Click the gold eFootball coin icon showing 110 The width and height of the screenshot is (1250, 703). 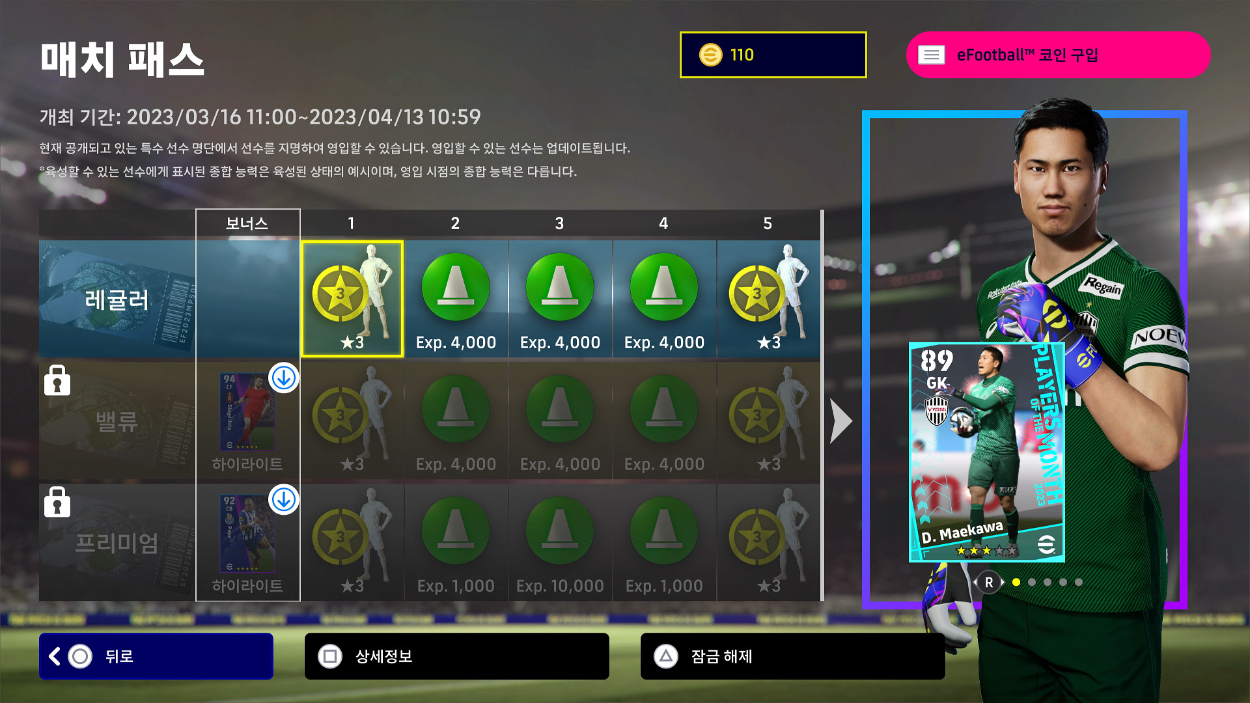[x=710, y=55]
